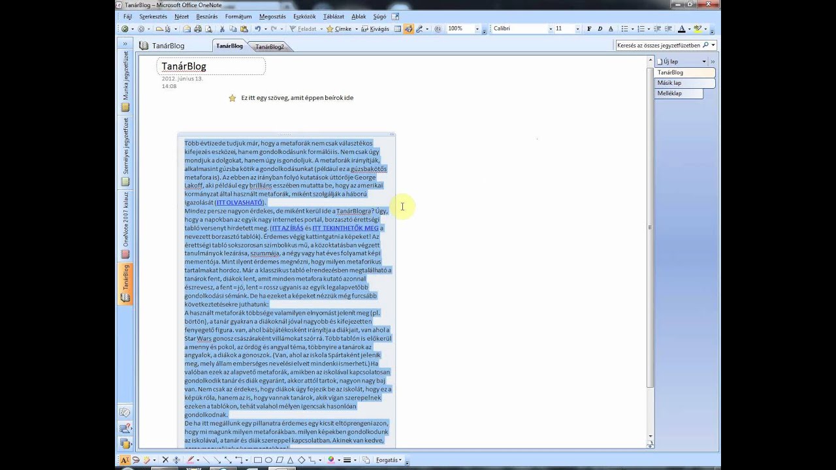This screenshot has width=836, height=470.
Task: Select the Melléklap subpage tab
Action: [x=679, y=93]
